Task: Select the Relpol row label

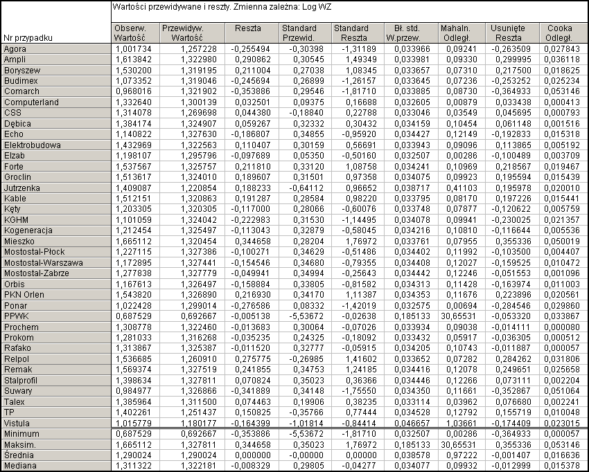Action: pos(56,358)
